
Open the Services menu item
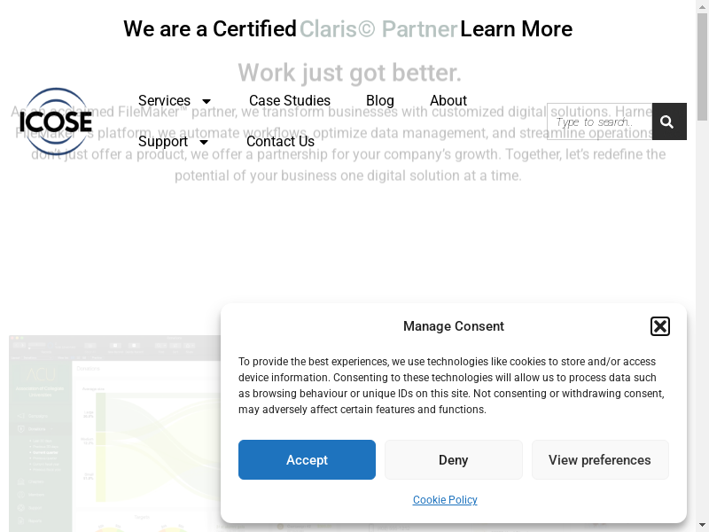coord(165,101)
